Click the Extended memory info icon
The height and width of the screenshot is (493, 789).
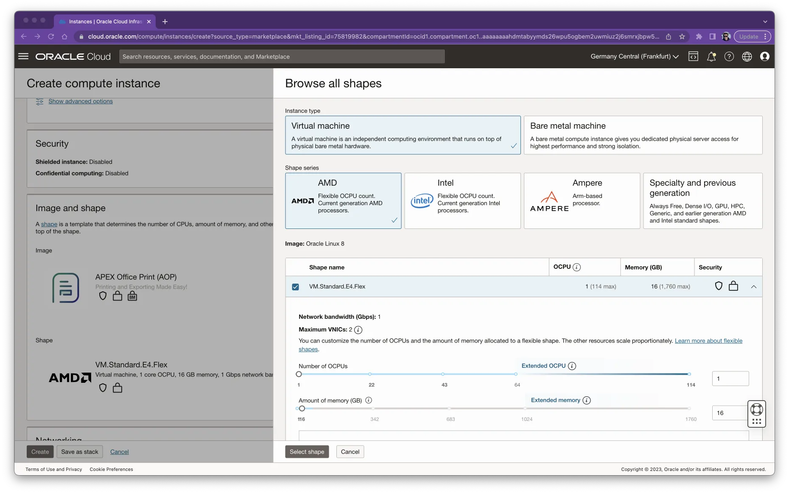pos(587,400)
